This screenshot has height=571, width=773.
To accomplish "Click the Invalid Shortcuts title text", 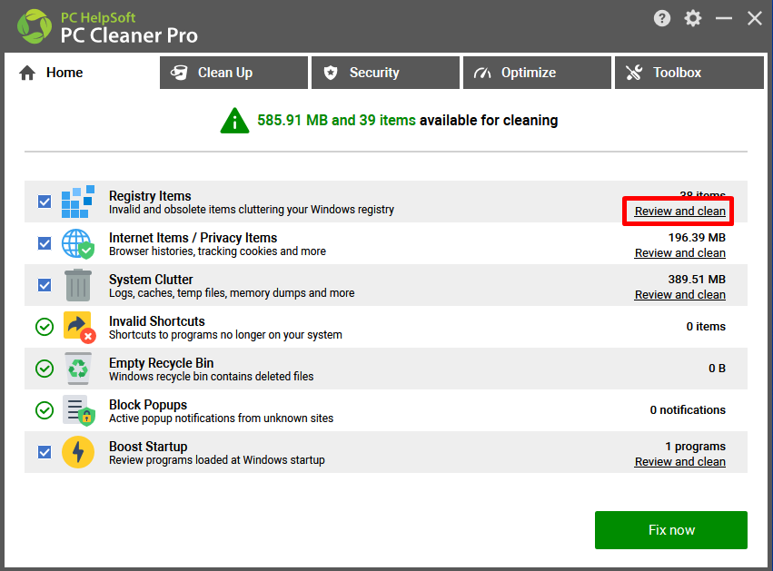I will tap(157, 321).
